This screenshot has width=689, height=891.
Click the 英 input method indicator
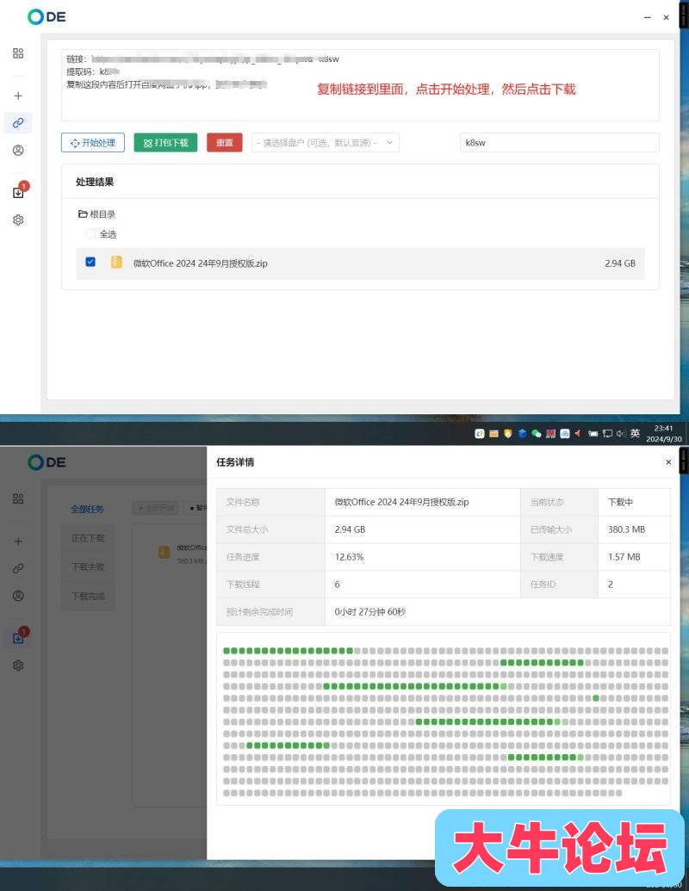click(635, 434)
